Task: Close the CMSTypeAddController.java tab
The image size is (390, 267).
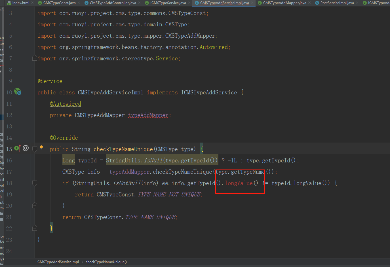Action: coord(139,3)
